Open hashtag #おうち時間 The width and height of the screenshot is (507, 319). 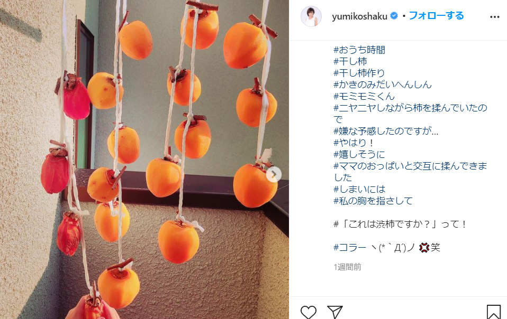[359, 50]
